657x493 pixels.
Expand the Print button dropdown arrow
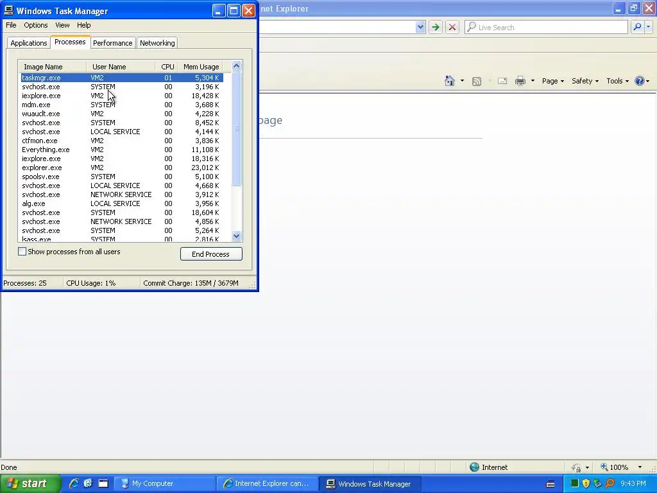(x=533, y=81)
